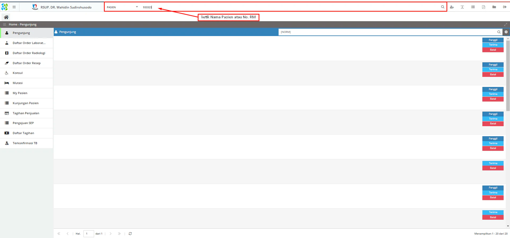Click the vertical scrollbar thumb of the visitor list
Image resolution: width=510 pixels, height=238 pixels.
click(x=508, y=76)
